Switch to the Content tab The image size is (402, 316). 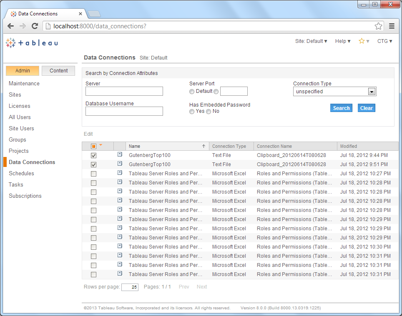coord(58,70)
